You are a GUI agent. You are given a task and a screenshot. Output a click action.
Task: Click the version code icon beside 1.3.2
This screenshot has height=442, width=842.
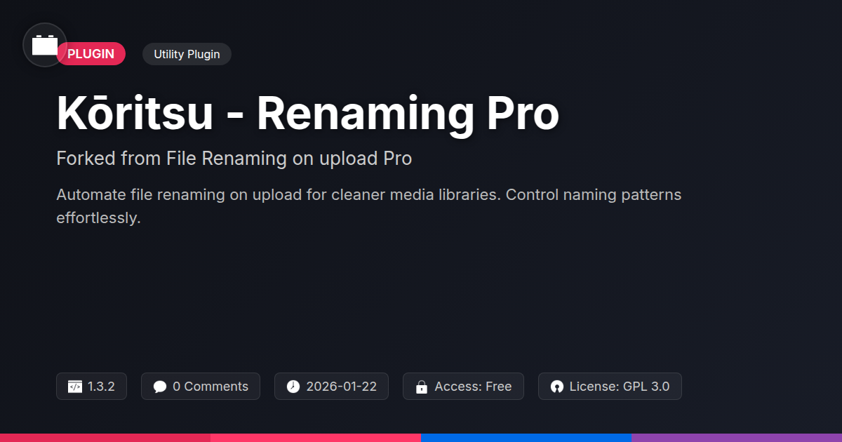pyautogui.click(x=75, y=387)
